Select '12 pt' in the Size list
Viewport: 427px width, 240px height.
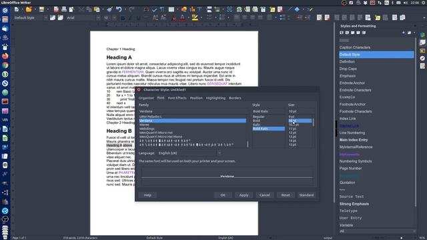pyautogui.click(x=292, y=133)
